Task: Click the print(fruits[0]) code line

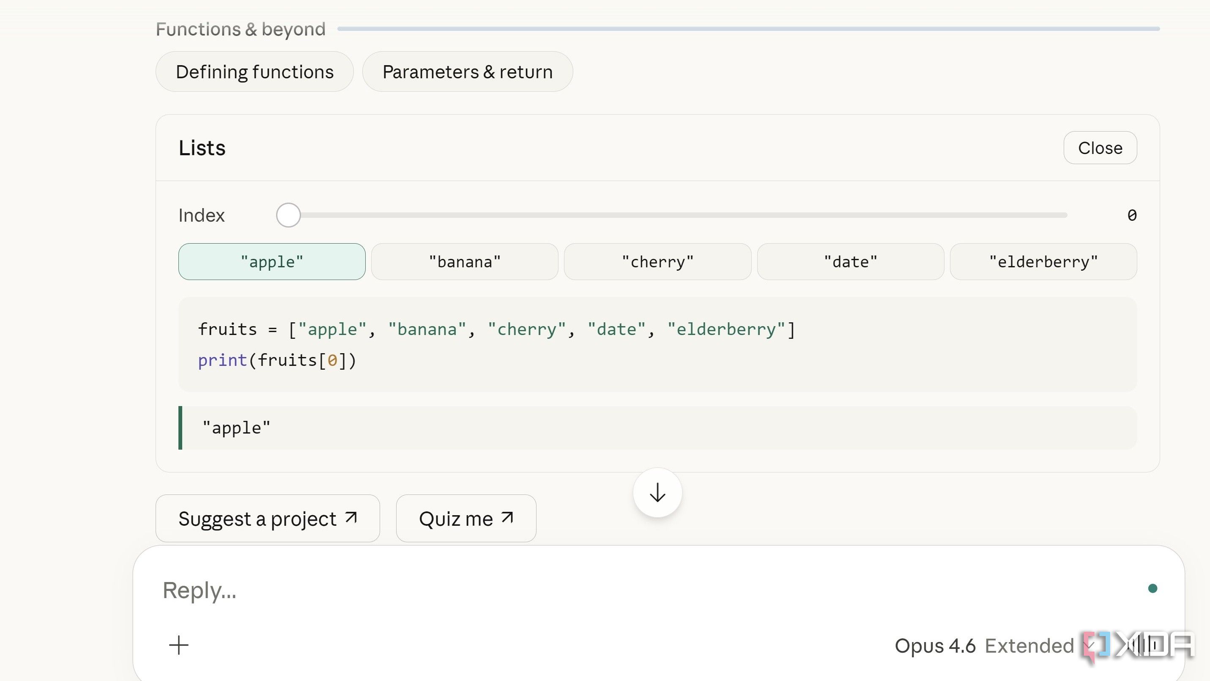Action: (x=277, y=360)
